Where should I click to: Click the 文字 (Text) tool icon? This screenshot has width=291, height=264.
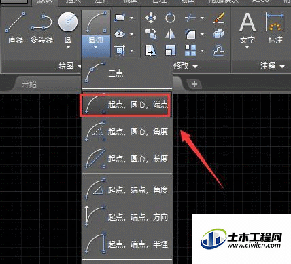(247, 22)
